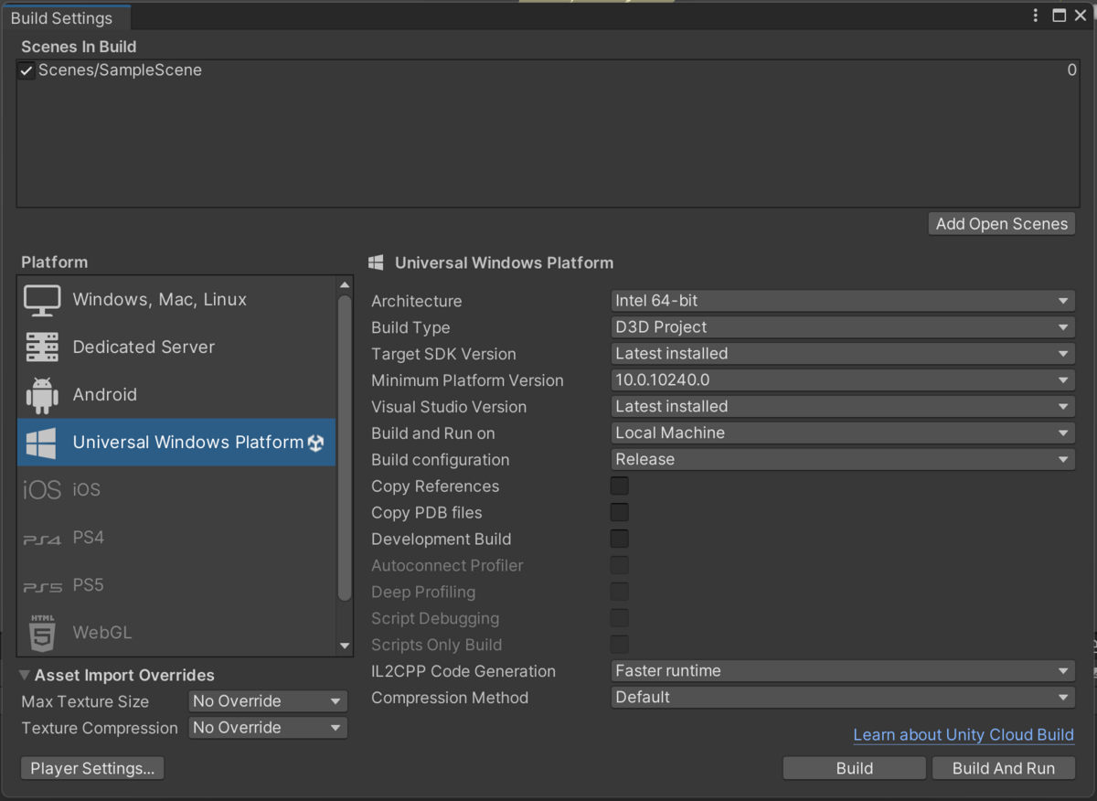
Task: Close the Build Settings window
Action: tap(1081, 16)
